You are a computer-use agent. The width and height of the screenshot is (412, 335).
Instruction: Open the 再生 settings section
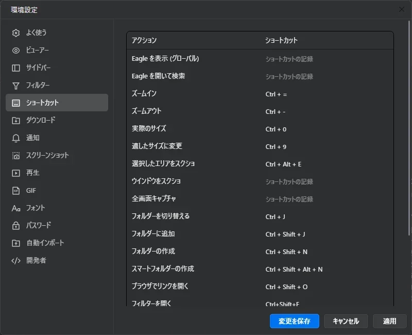[57, 173]
